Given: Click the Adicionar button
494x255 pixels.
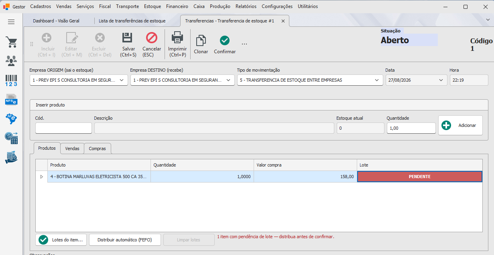Looking at the screenshot, I should click(x=460, y=125).
